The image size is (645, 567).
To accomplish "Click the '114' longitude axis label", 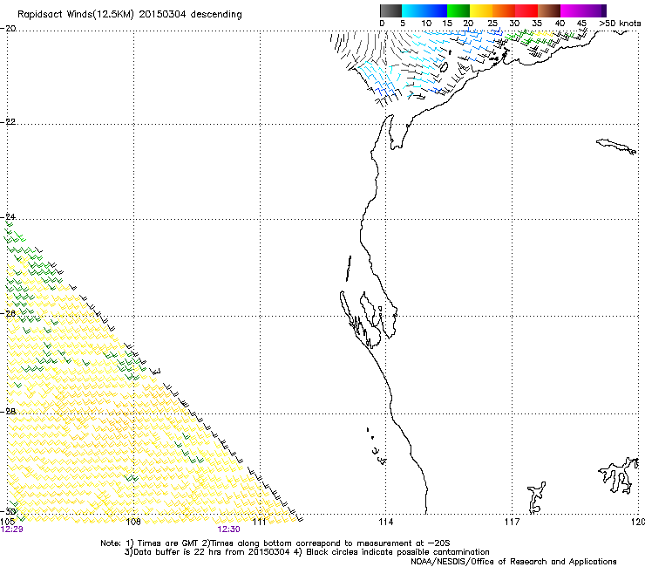I will [385, 522].
